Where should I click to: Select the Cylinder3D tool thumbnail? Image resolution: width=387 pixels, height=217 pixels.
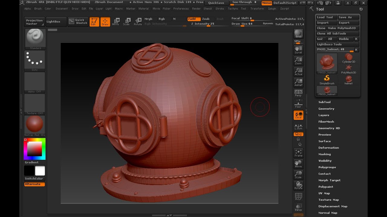(x=349, y=58)
